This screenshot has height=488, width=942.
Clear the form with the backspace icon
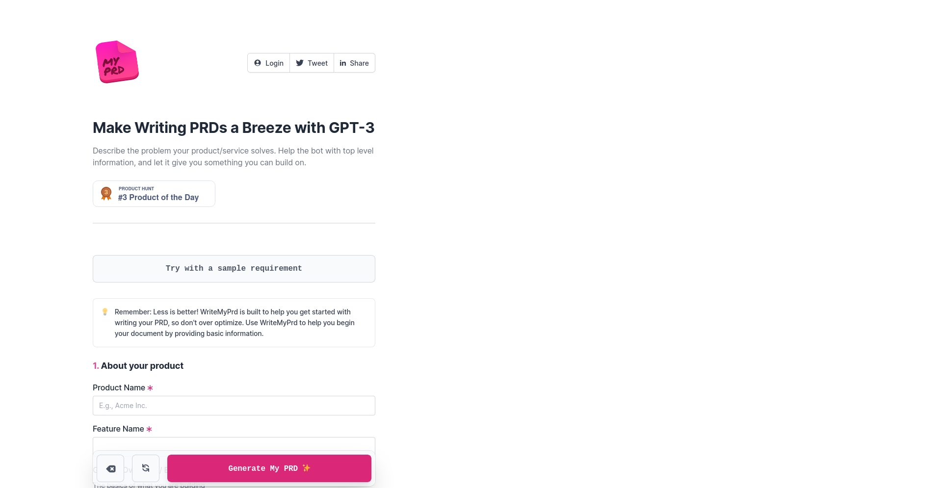click(x=110, y=468)
